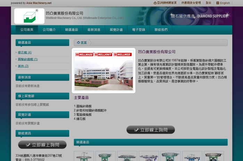Click the Wellmade factory building photo
Image resolution: width=243 pixels, height=161 pixels.
coord(103,71)
